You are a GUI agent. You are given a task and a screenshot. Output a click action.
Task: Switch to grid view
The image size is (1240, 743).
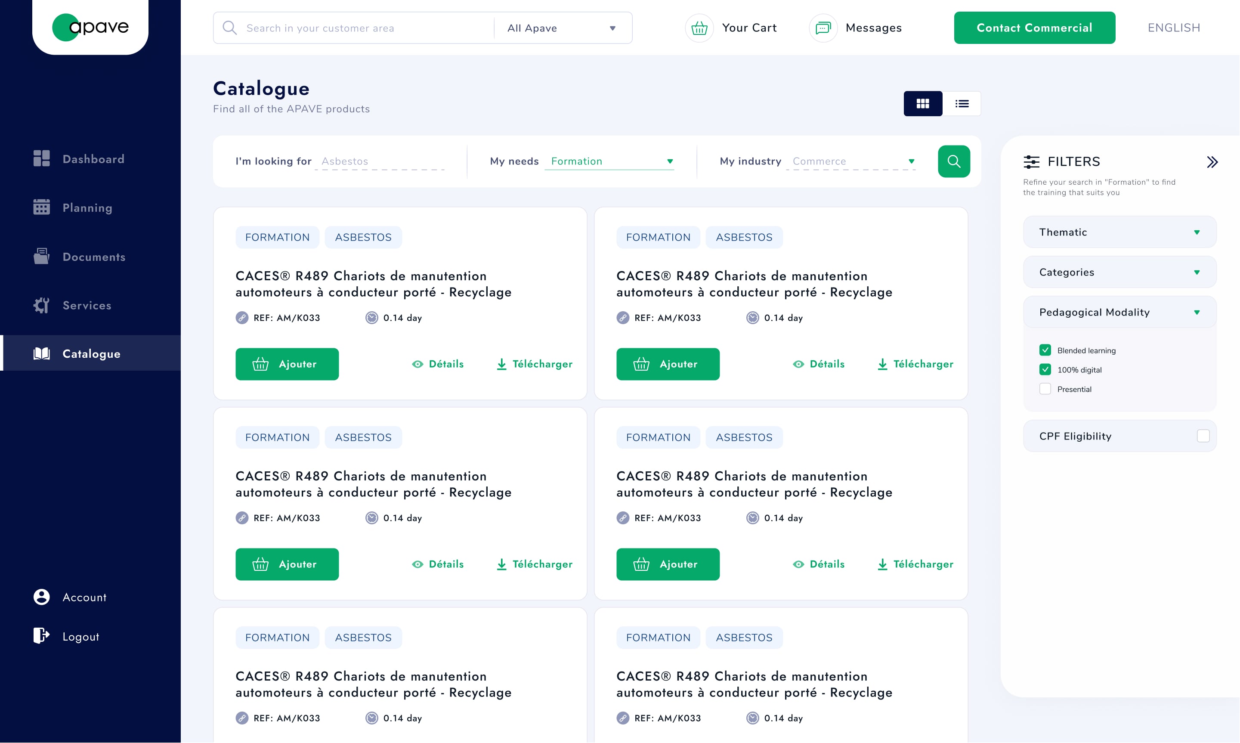coord(923,104)
